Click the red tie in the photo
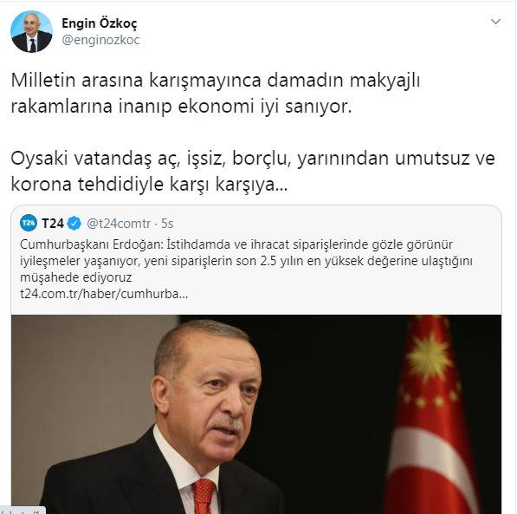This screenshot has height=514, width=517. [204, 496]
